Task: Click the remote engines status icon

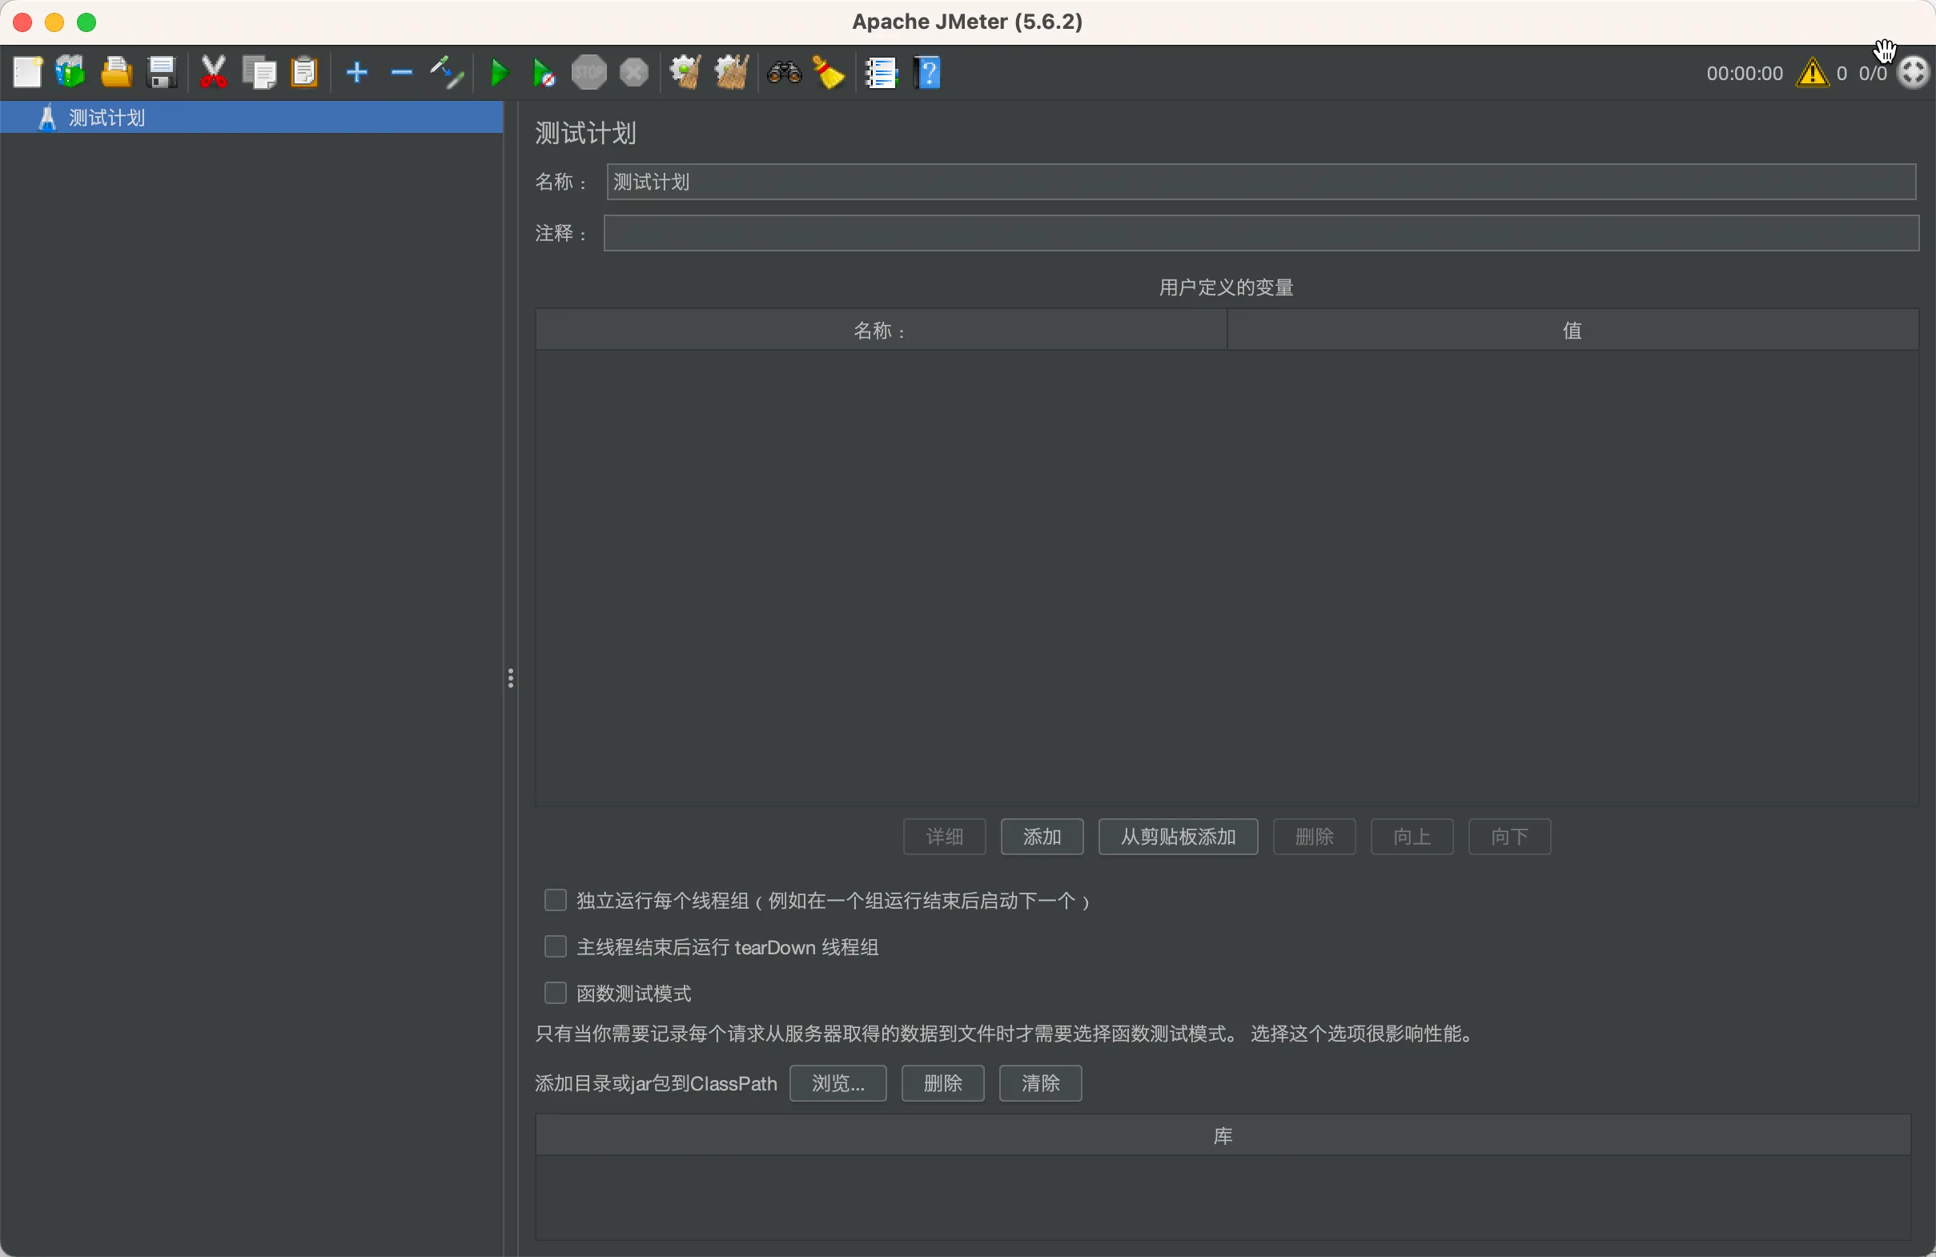Action: pyautogui.click(x=1914, y=72)
